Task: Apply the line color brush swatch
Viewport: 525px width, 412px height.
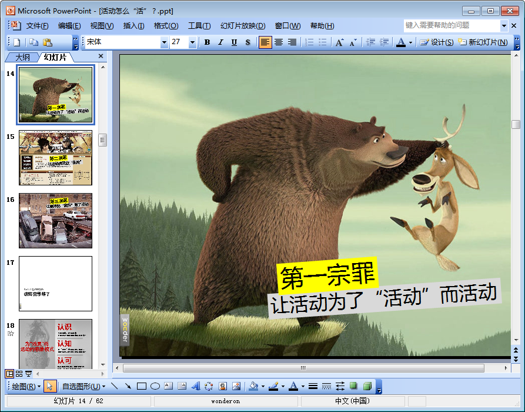Action: [x=273, y=386]
